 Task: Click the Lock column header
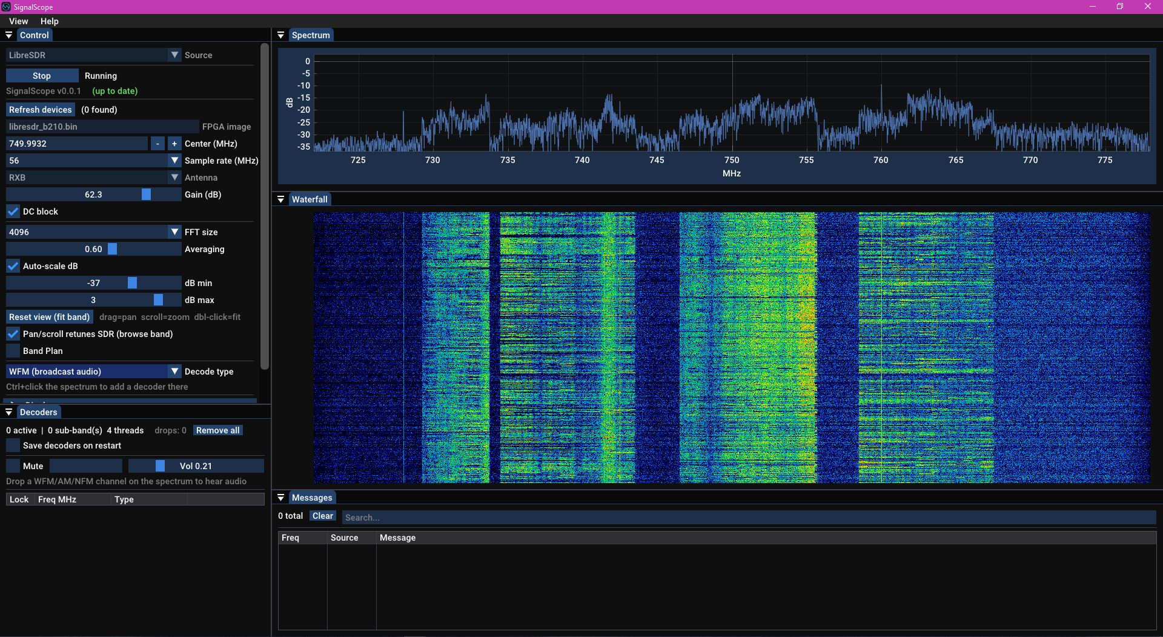(x=19, y=499)
